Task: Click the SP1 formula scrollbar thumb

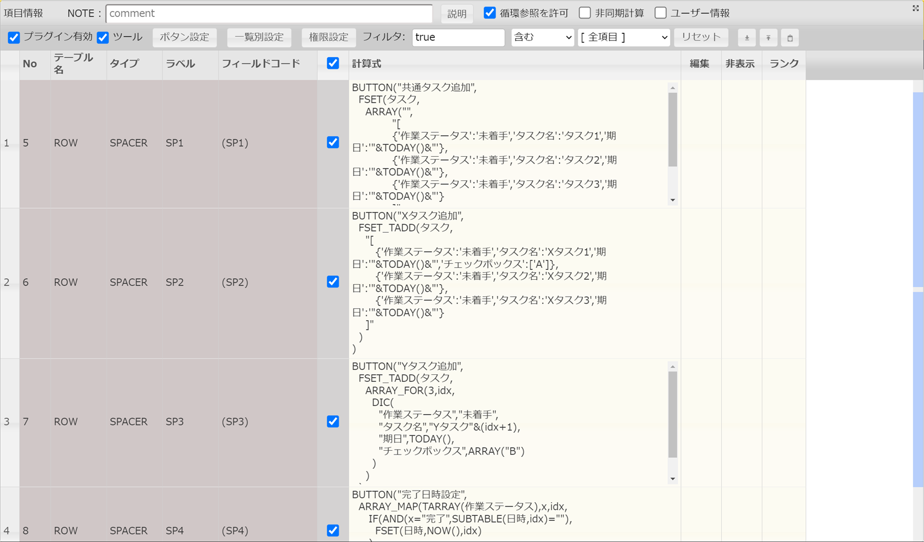Action: (x=673, y=129)
